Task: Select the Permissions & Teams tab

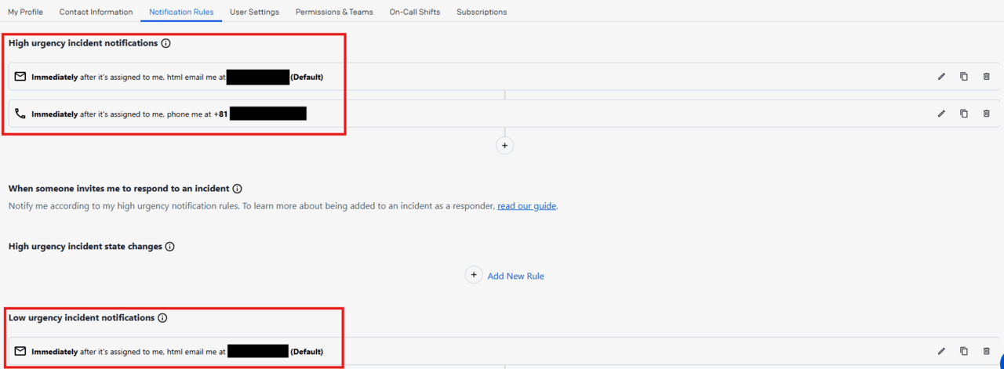Action: pos(334,12)
